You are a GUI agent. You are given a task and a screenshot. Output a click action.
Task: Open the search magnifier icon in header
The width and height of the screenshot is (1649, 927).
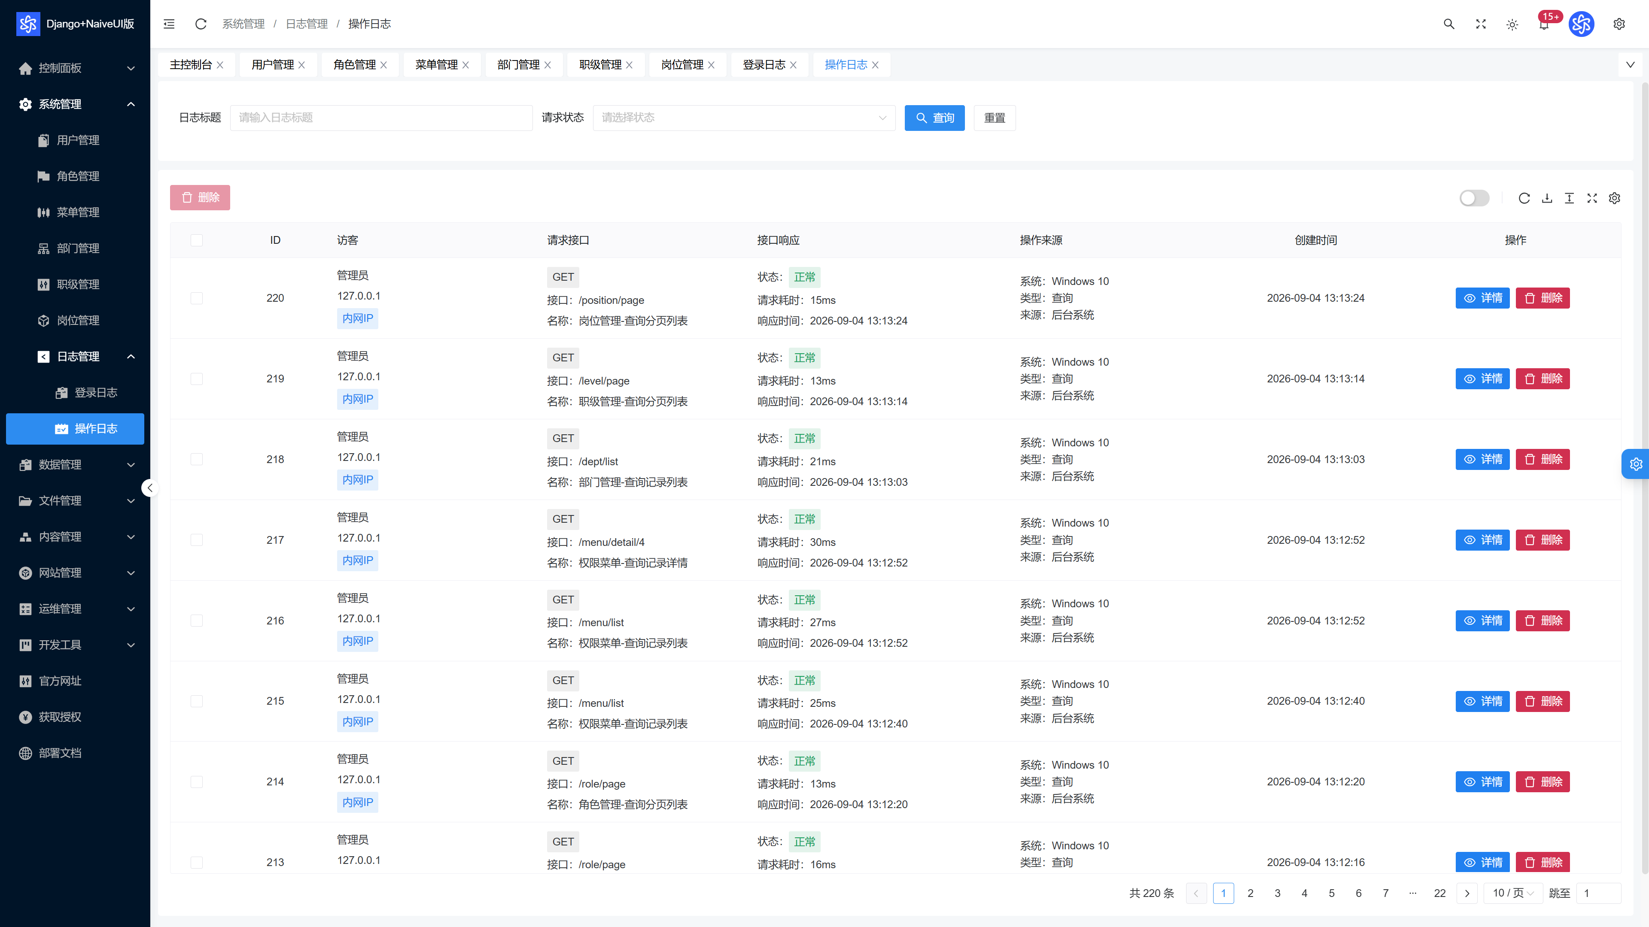[1448, 24]
